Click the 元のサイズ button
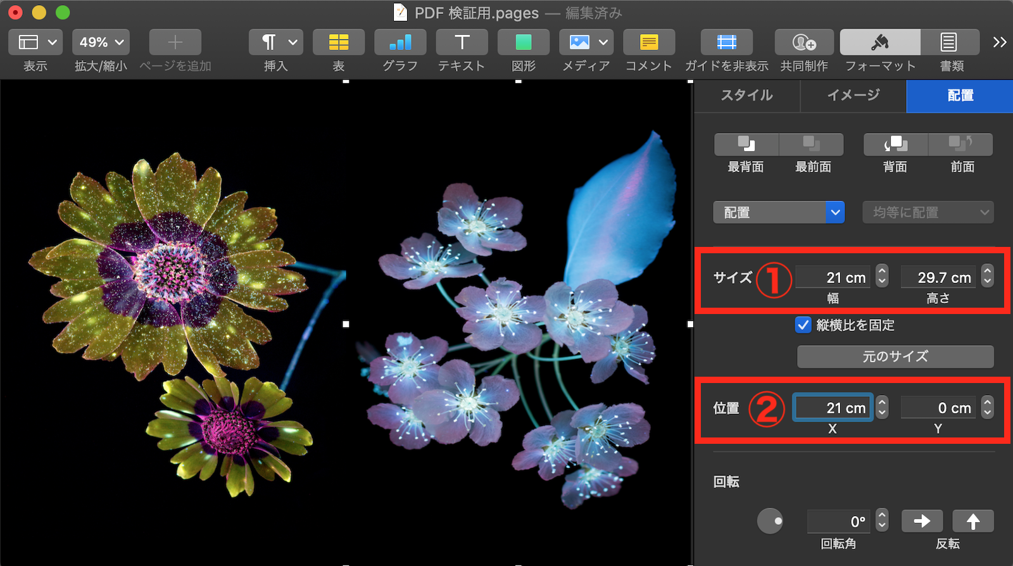The width and height of the screenshot is (1013, 566). 895,356
